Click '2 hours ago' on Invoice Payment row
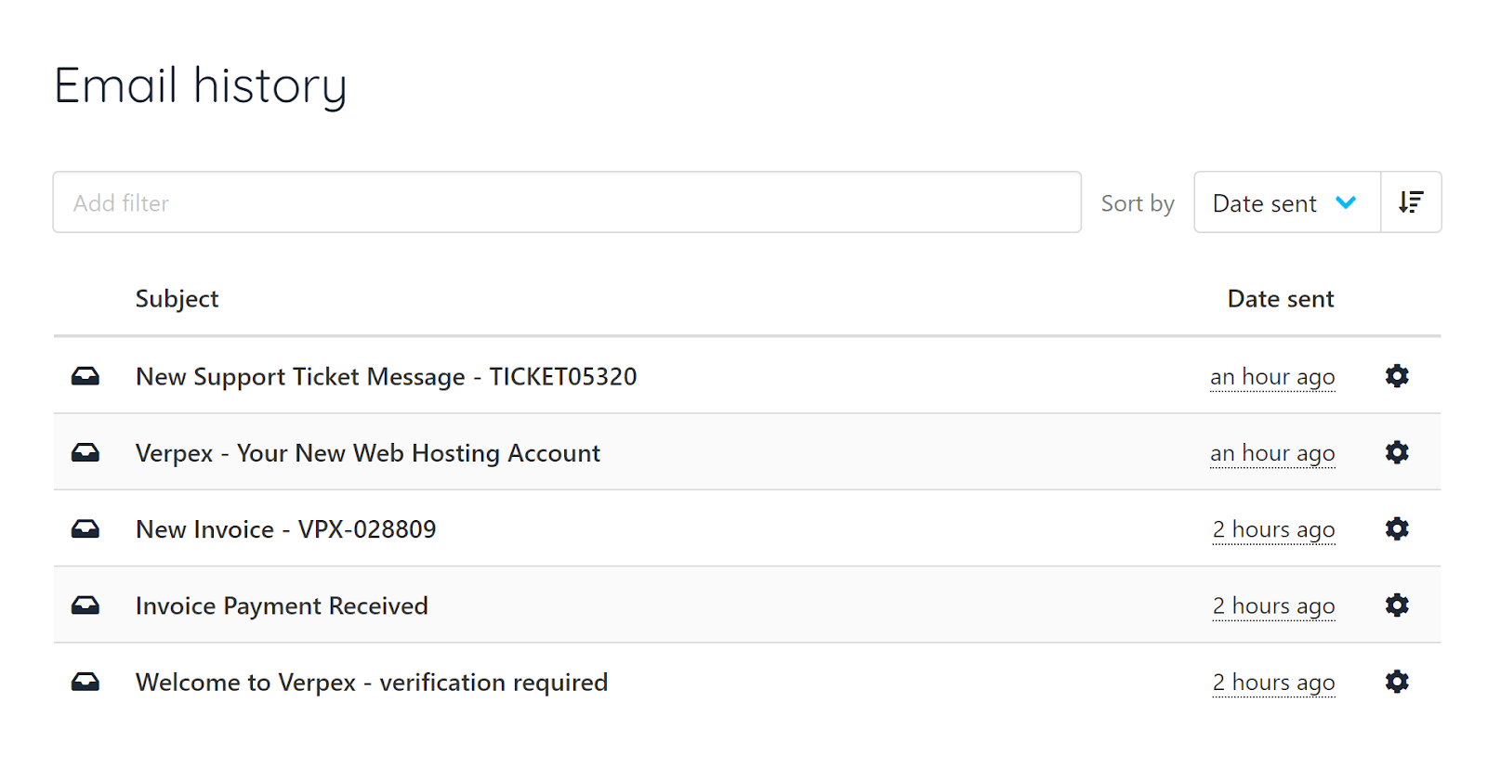This screenshot has width=1487, height=768. point(1274,606)
